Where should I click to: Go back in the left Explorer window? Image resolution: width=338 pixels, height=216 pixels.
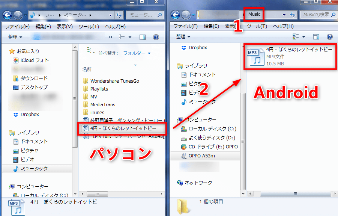(x=7, y=15)
